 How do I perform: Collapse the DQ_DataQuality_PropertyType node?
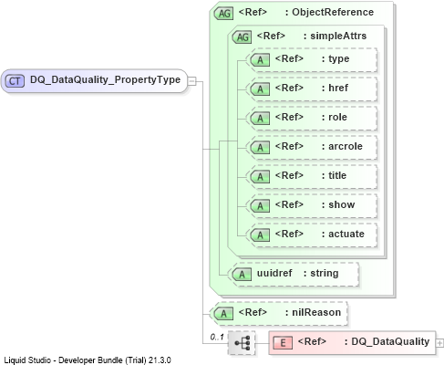[x=191, y=81]
